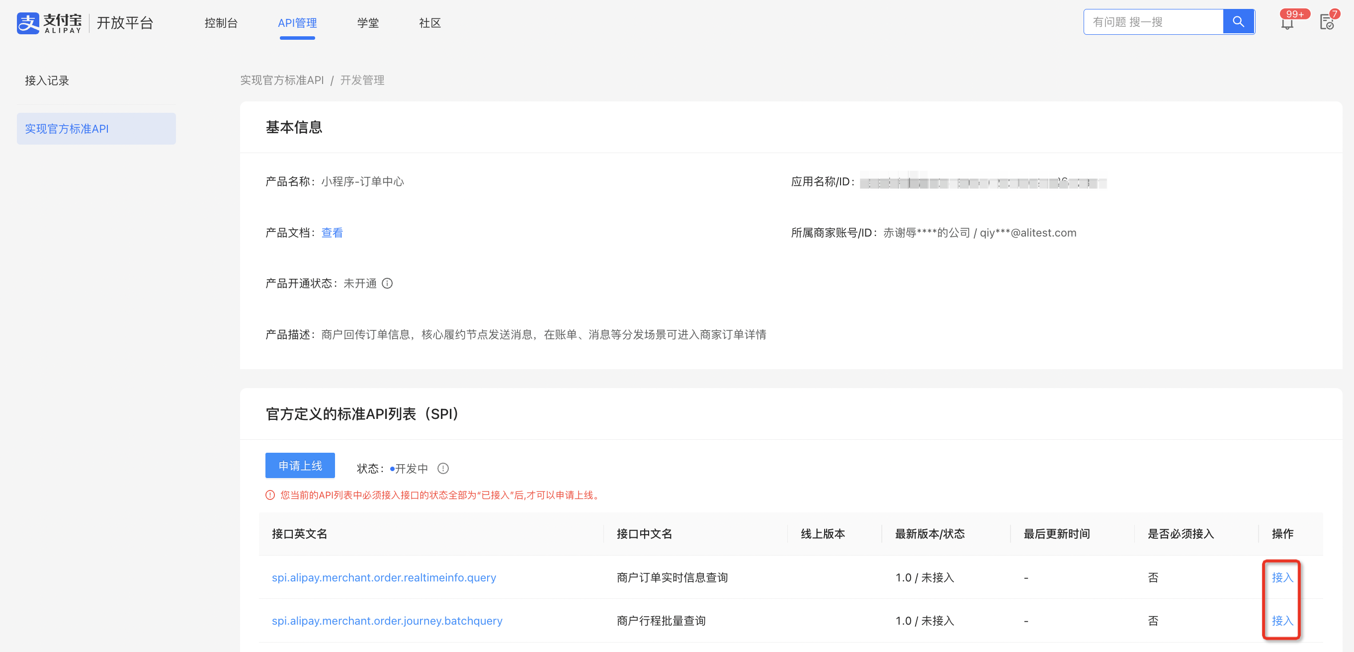Open the 社区 menu item
The image size is (1354, 652).
click(429, 22)
